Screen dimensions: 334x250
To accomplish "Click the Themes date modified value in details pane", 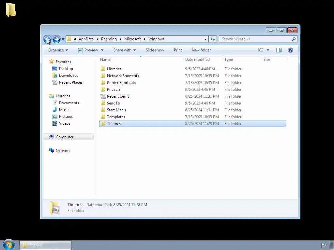I will pos(130,205).
